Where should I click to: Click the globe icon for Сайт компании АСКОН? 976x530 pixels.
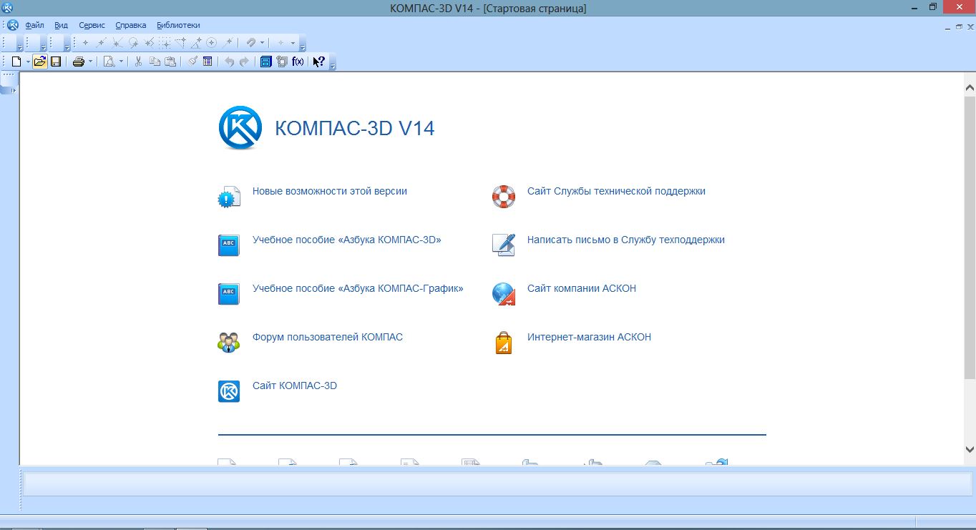tap(504, 293)
